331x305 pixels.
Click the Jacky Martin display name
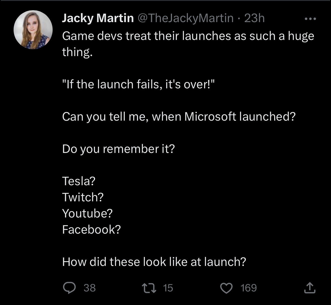point(98,18)
